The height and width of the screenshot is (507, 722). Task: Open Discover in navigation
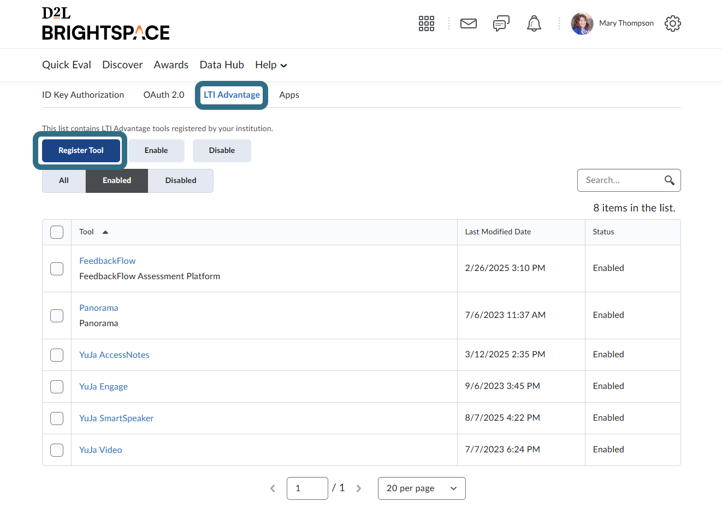[x=122, y=65]
